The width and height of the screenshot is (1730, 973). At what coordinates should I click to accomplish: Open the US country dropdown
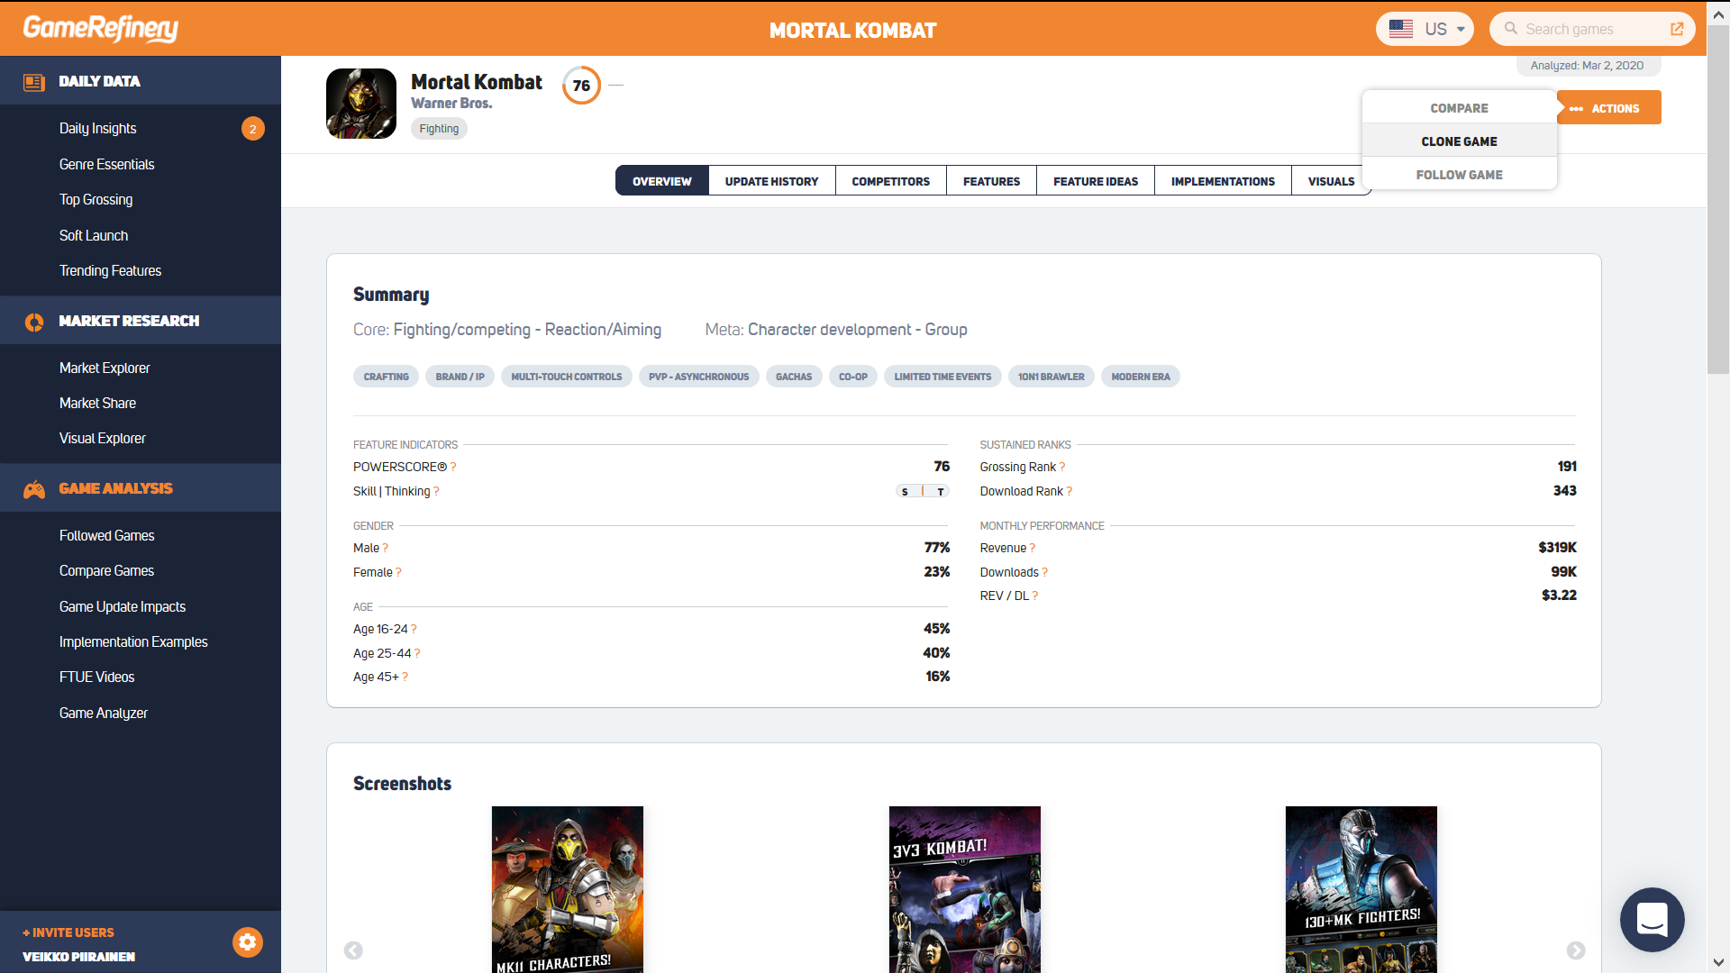1425,29
